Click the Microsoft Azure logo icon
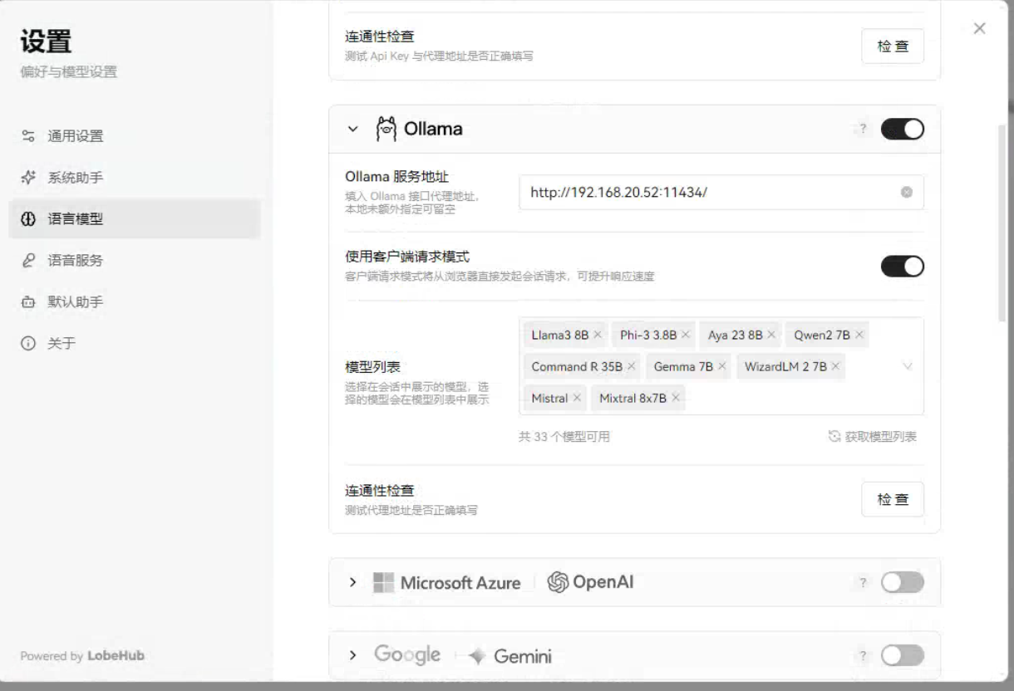1014x691 pixels. [x=381, y=582]
